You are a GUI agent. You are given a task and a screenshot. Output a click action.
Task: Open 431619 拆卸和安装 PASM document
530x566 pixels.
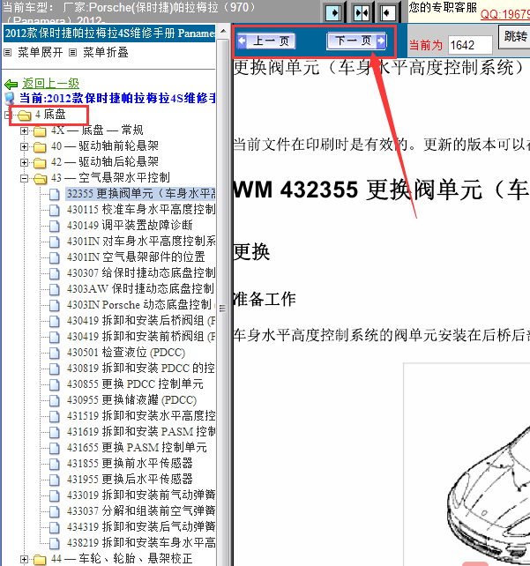(x=141, y=432)
